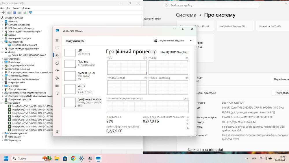Open volume speaker icon in system tray

(265, 158)
